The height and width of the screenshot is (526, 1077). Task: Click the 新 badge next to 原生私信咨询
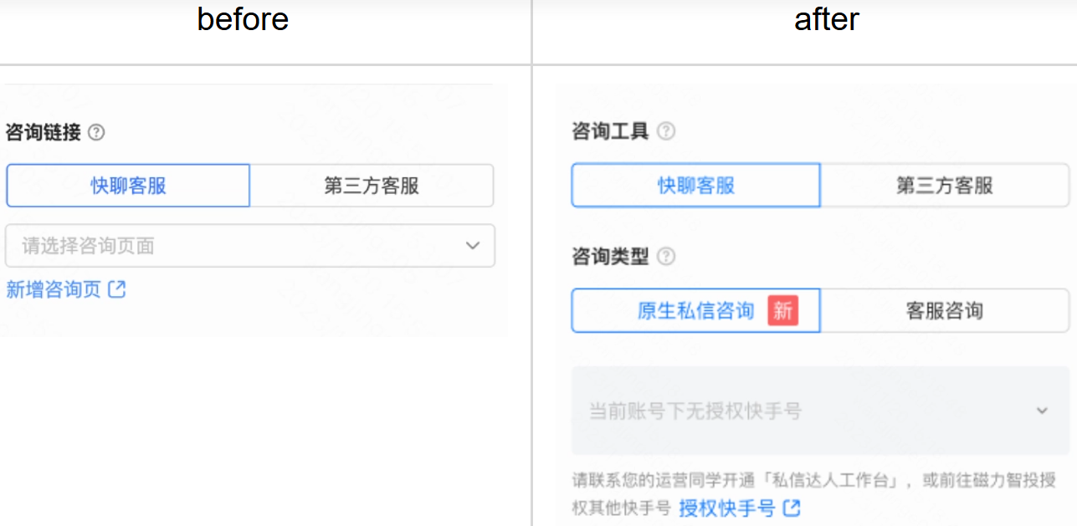click(784, 310)
